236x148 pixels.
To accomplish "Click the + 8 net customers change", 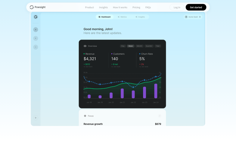I will [114, 64].
